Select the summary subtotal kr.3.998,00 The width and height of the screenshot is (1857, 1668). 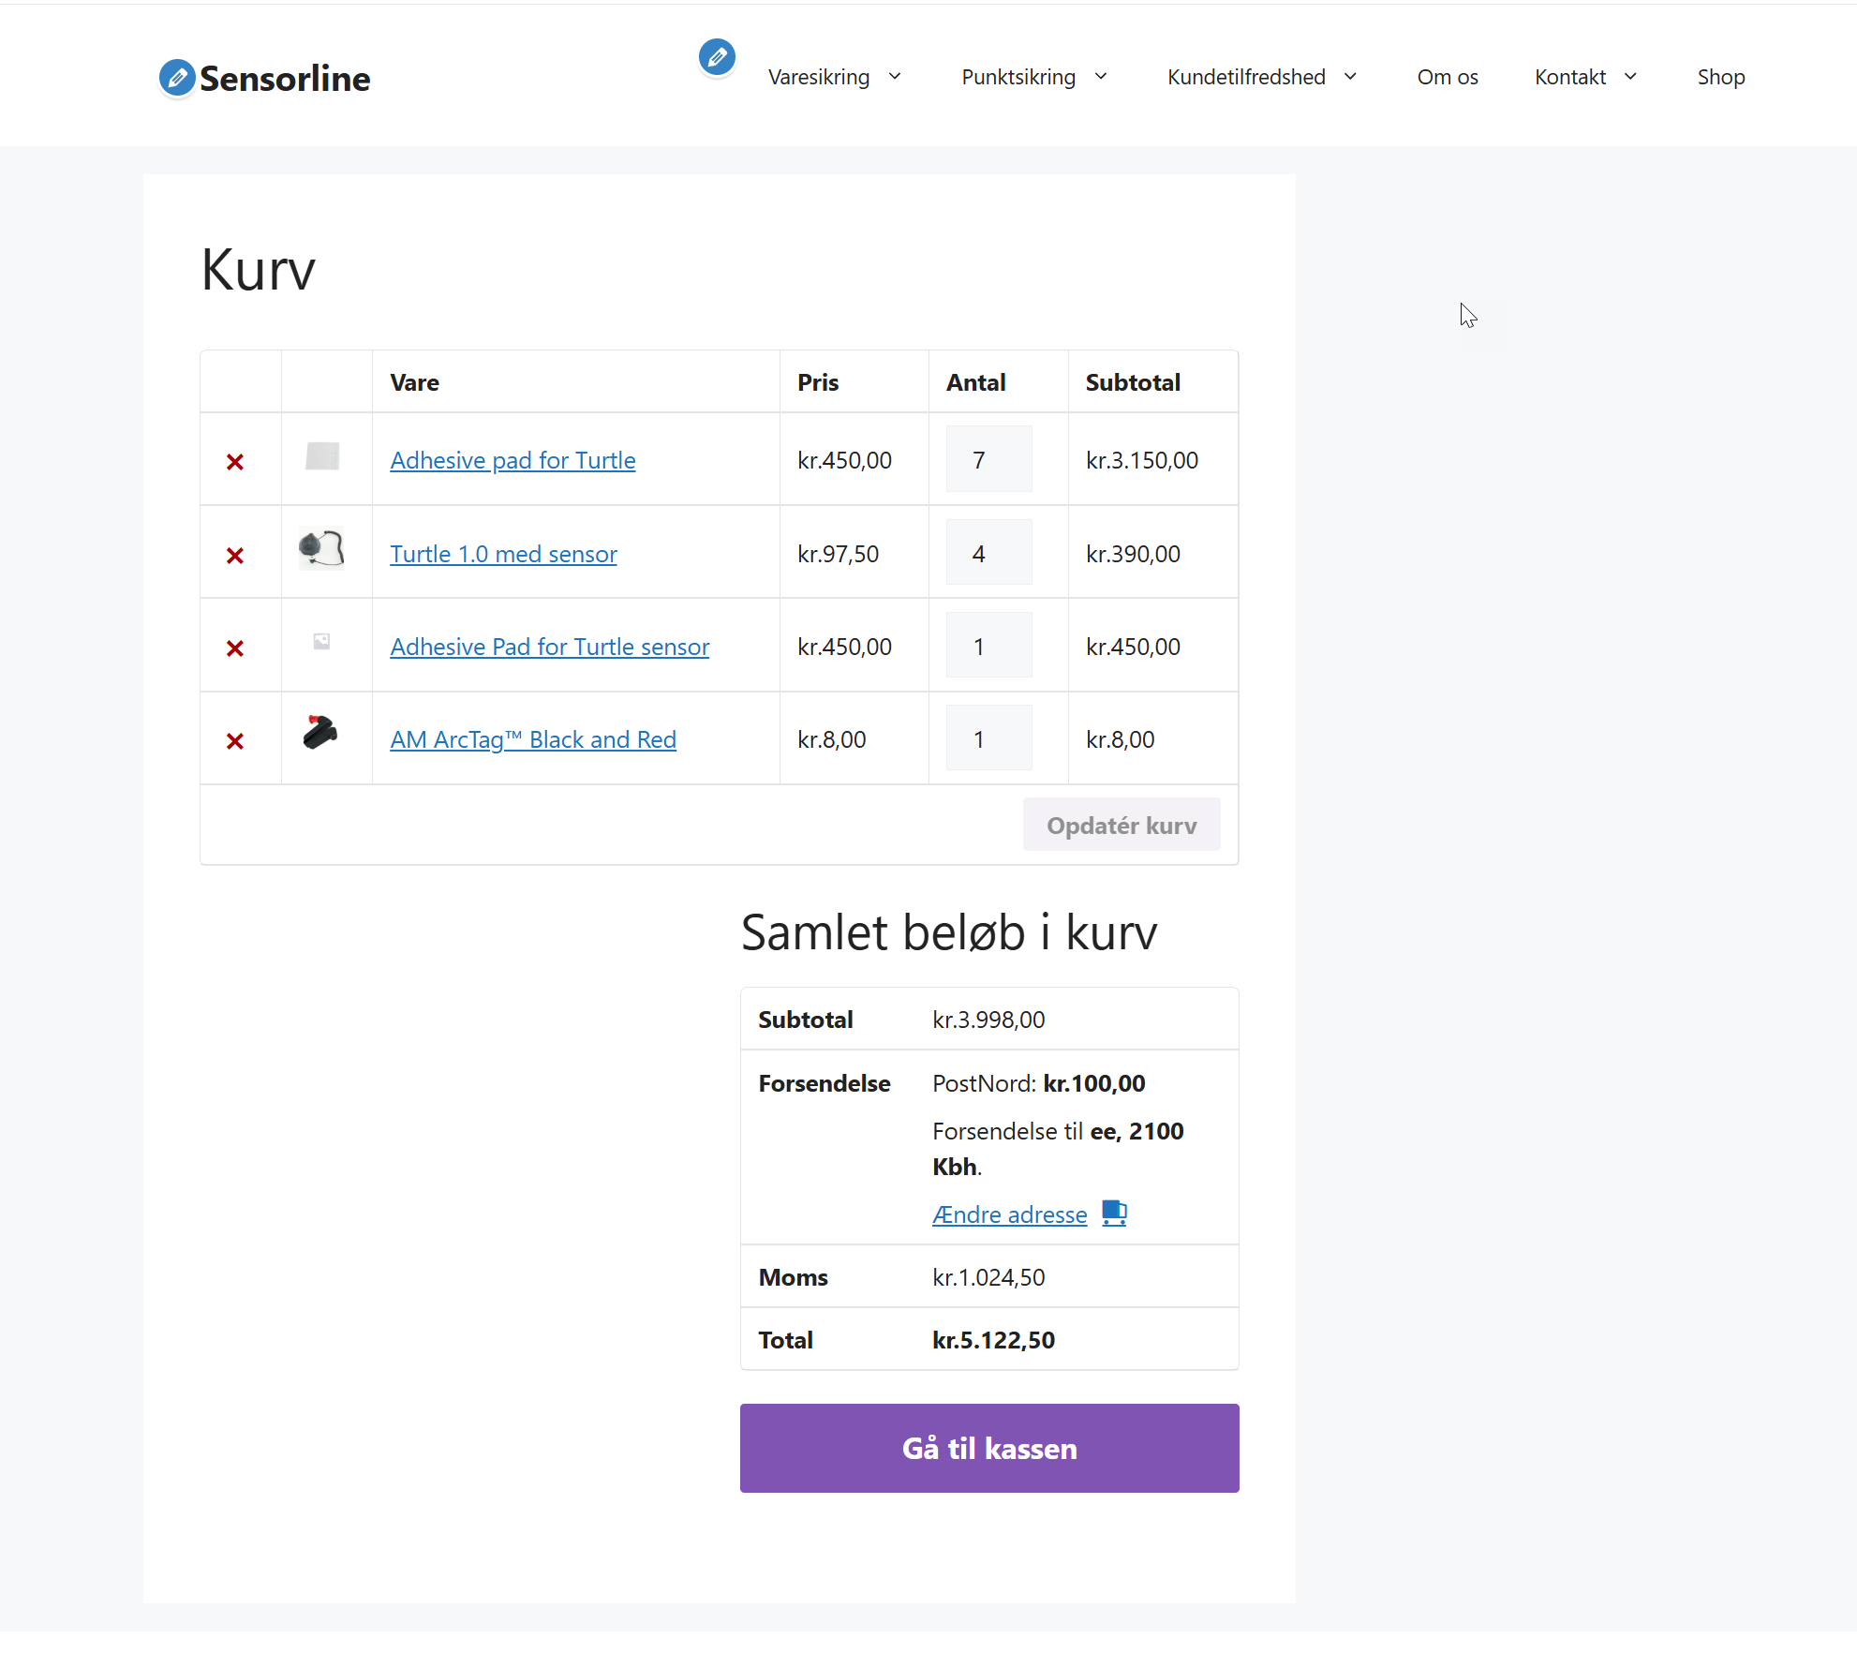point(988,1020)
